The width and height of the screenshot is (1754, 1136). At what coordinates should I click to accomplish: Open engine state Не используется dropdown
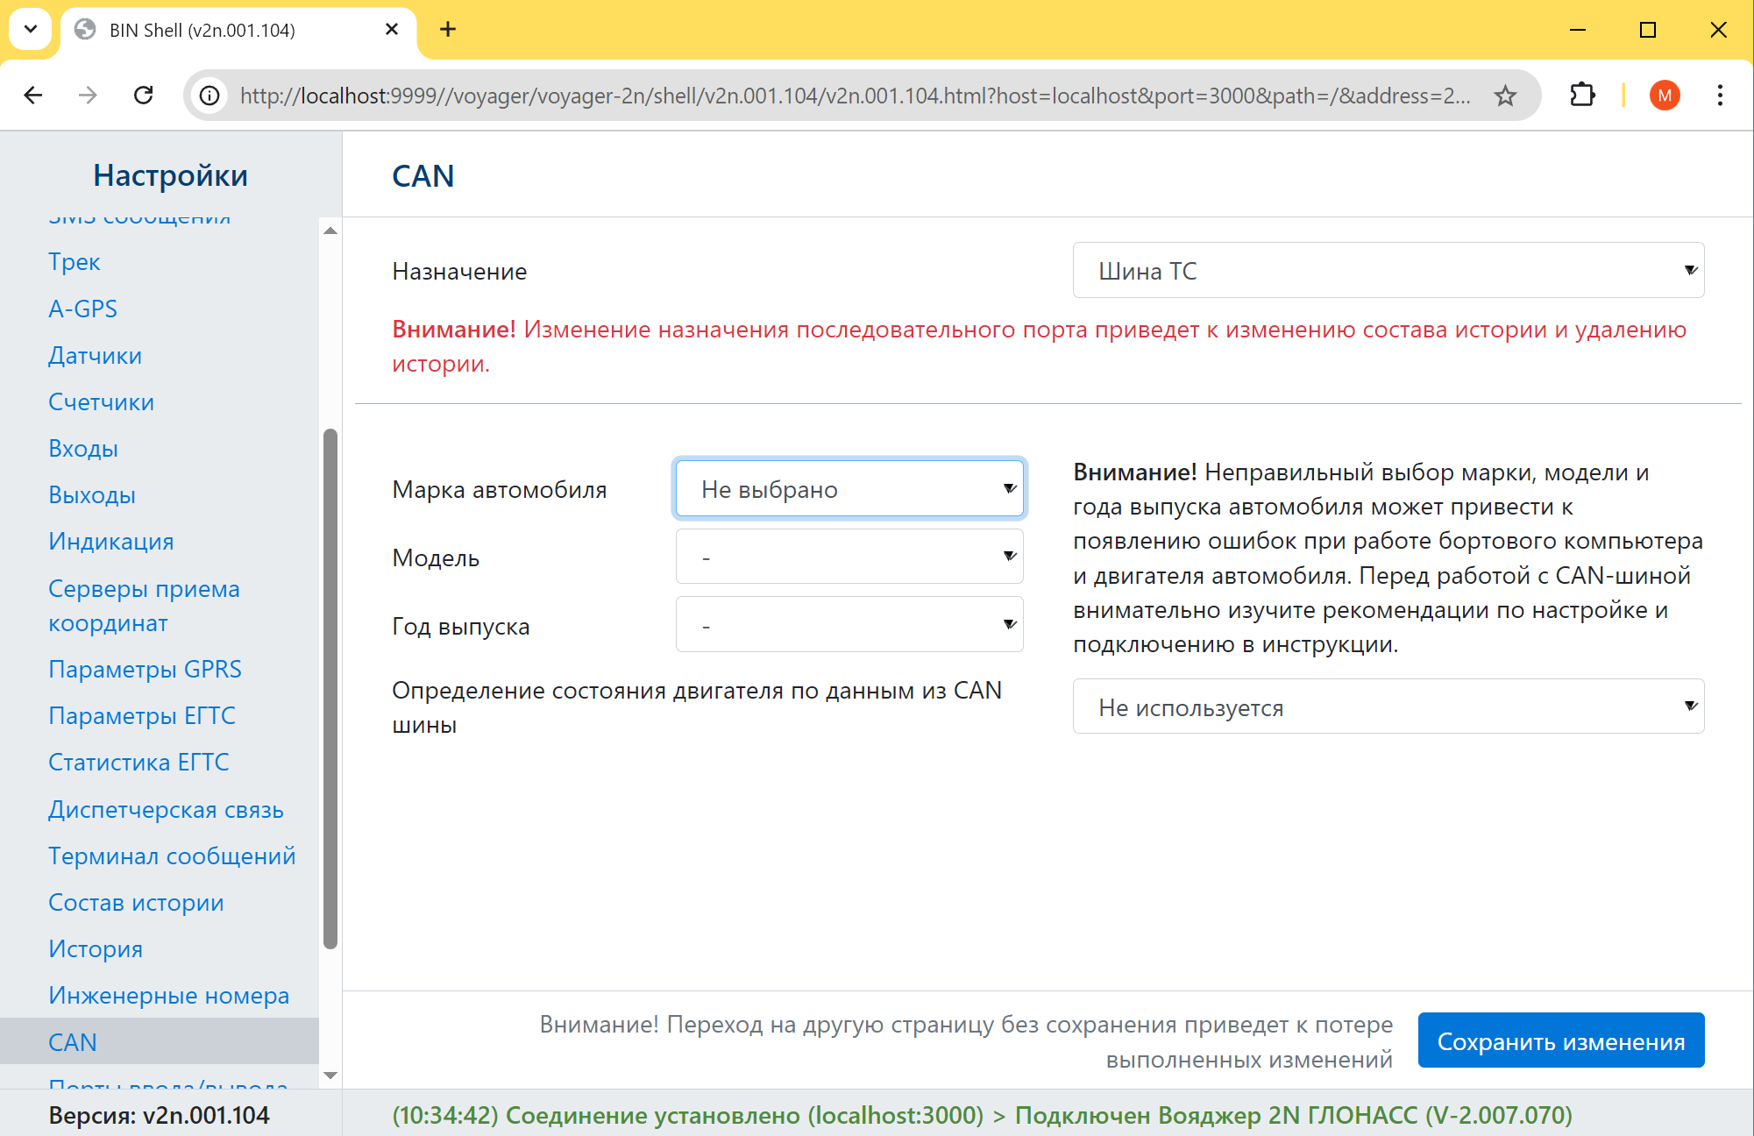(1388, 707)
